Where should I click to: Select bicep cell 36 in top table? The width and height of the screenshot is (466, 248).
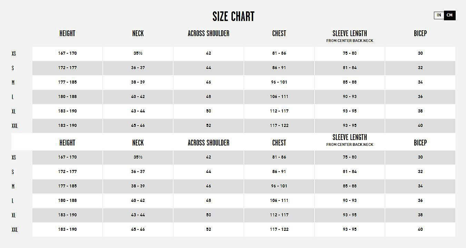coord(420,97)
